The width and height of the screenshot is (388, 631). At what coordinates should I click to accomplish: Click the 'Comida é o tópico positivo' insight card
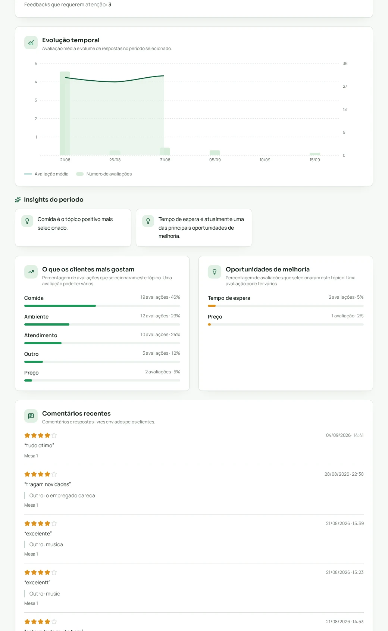(x=73, y=228)
